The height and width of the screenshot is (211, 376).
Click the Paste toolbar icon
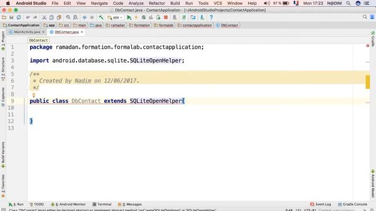tap(59, 18)
